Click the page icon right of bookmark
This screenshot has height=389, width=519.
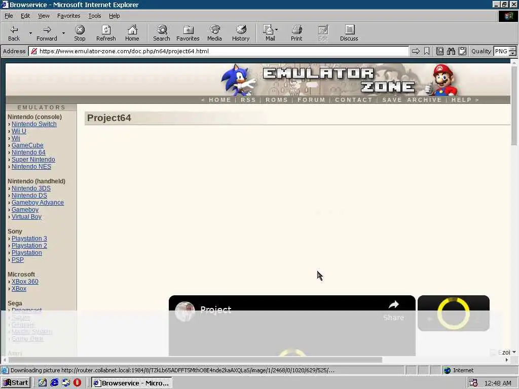coord(439,51)
